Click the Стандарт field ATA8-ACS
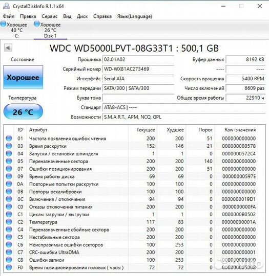Screen dimensions: 269x276 tap(184, 107)
